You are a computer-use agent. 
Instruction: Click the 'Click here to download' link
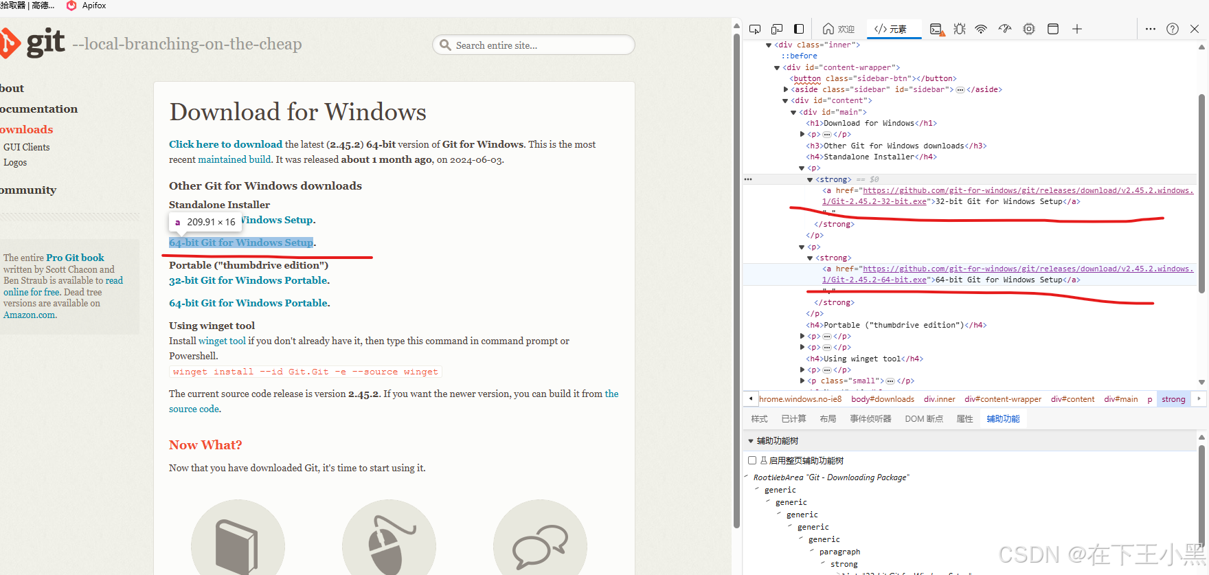pyautogui.click(x=225, y=144)
